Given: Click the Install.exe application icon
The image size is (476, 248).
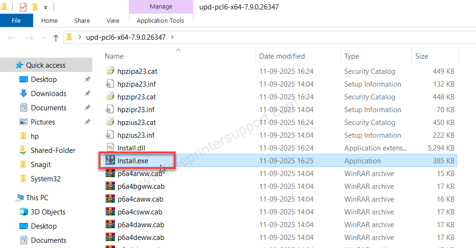Looking at the screenshot, I should tap(110, 160).
